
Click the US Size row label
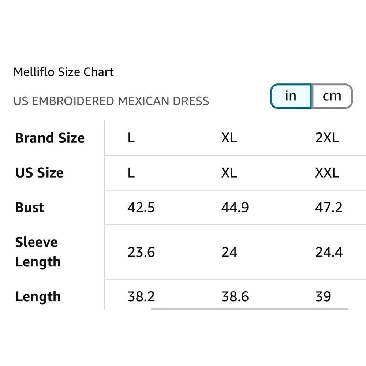[x=40, y=172]
